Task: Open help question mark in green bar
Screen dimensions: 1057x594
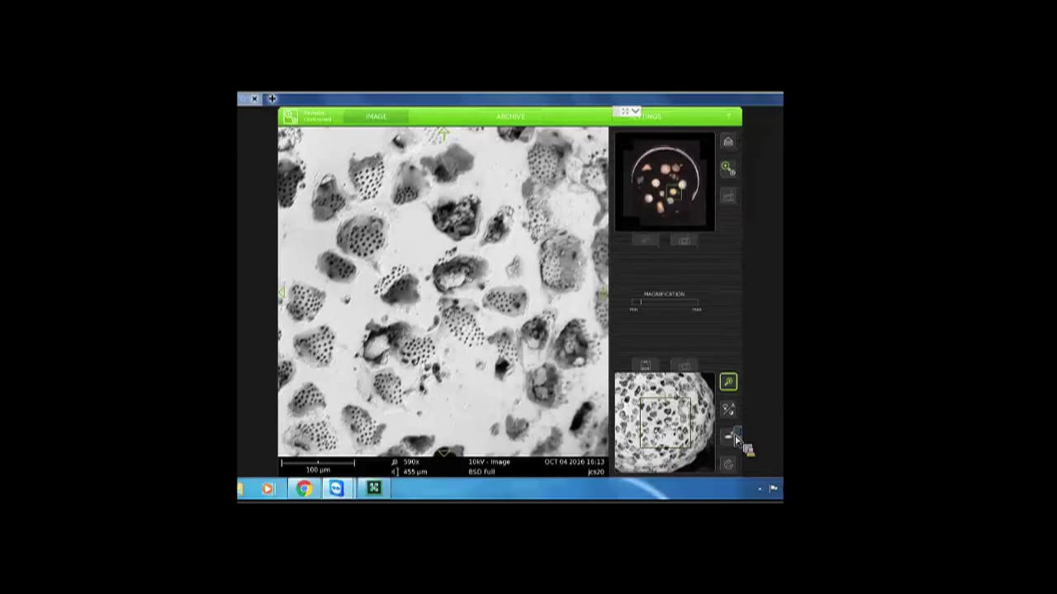Action: (728, 116)
